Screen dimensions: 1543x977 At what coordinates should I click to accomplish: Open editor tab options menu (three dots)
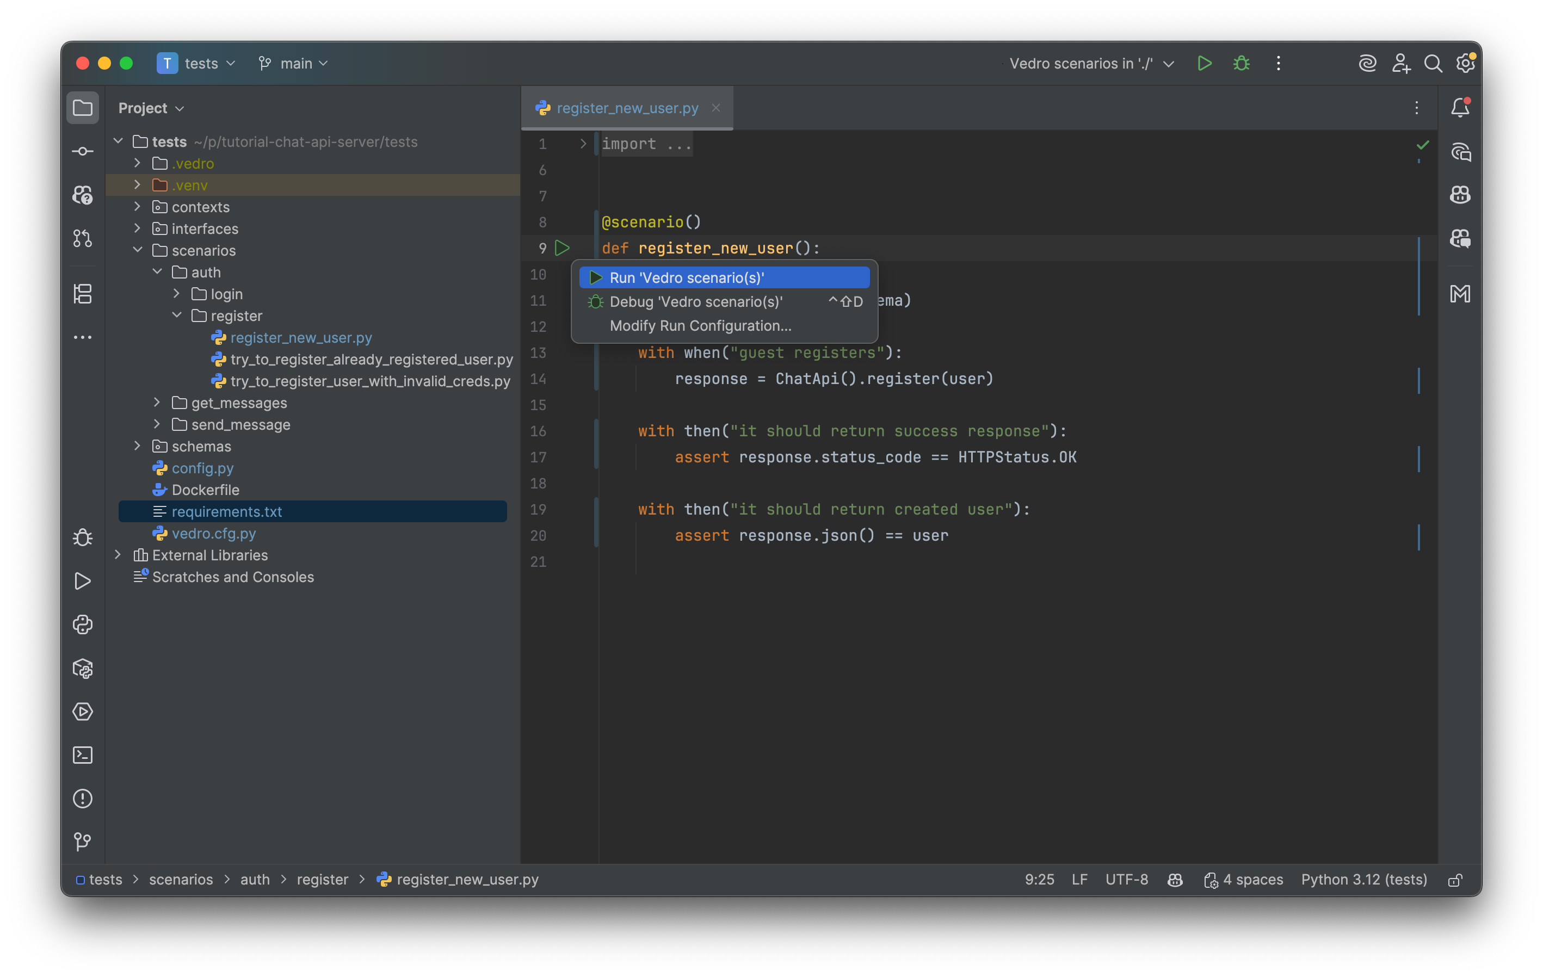(x=1417, y=108)
